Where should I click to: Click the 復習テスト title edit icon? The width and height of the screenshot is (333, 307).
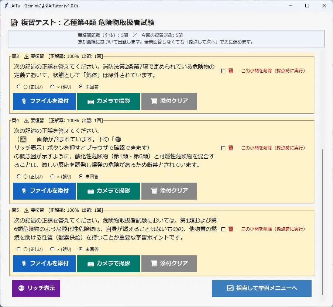[14, 23]
